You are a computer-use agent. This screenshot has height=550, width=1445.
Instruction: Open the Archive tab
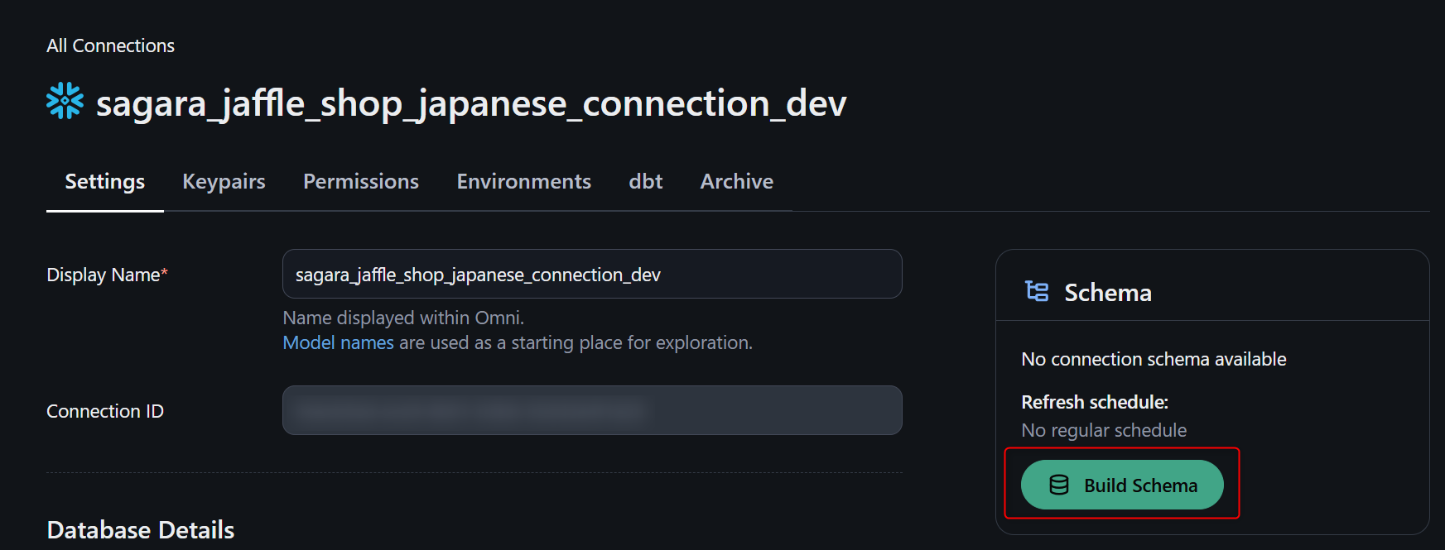pyautogui.click(x=736, y=181)
